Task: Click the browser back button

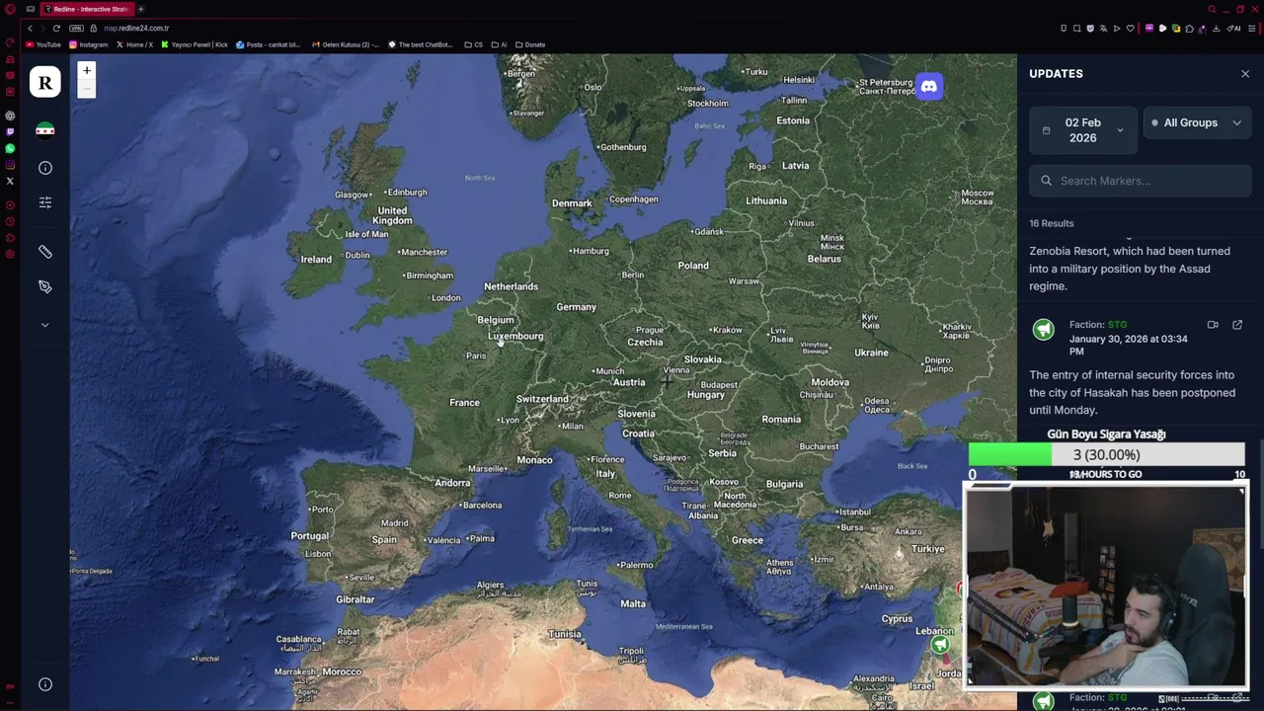Action: pyautogui.click(x=30, y=28)
